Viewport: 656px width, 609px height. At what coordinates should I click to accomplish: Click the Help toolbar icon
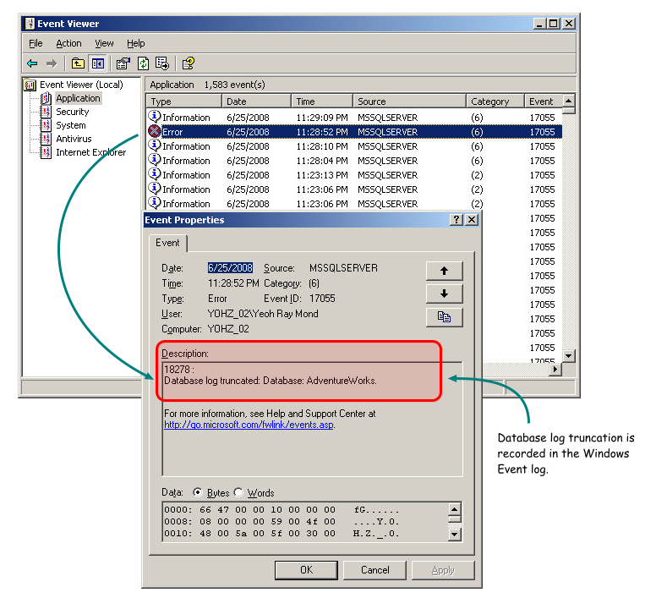pyautogui.click(x=189, y=63)
